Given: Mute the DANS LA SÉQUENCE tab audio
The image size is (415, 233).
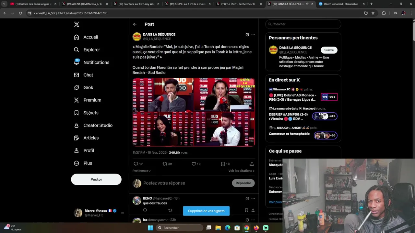Looking at the screenshot, I should [x=307, y=4].
